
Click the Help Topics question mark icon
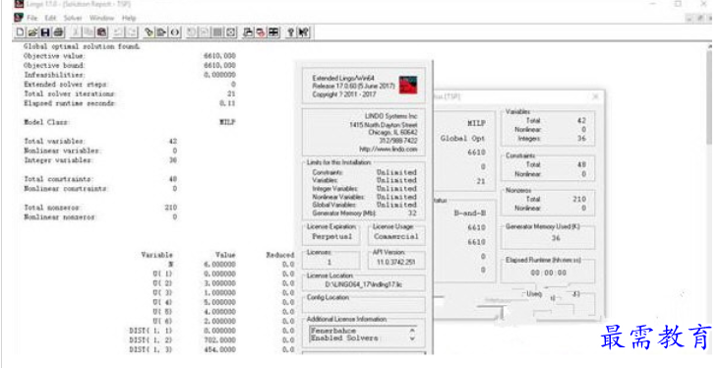(291, 32)
